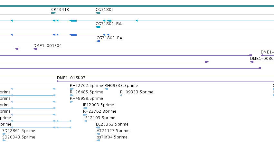The image size is (274, 142).
Task: Click the DME1-008C label
Action: pyautogui.click(x=262, y=59)
